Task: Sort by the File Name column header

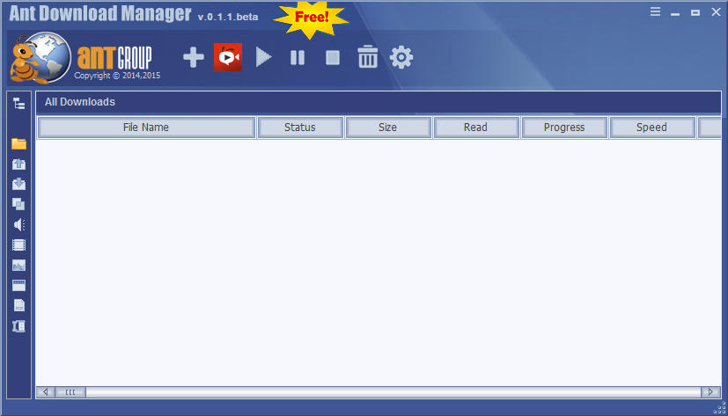Action: click(x=146, y=128)
